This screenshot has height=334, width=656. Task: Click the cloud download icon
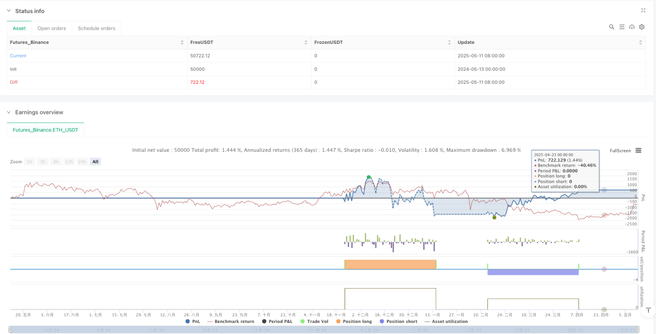[x=632, y=27]
